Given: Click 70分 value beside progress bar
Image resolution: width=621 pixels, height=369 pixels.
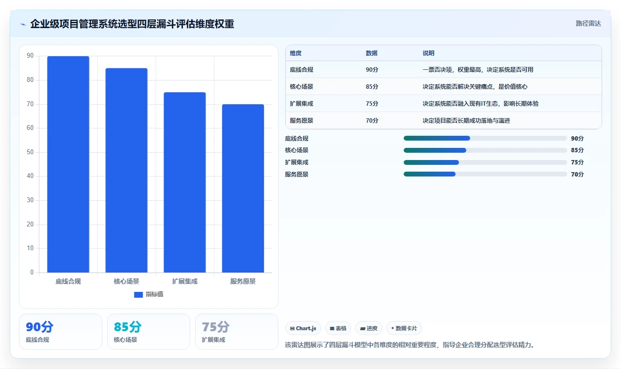Looking at the screenshot, I should click(577, 175).
